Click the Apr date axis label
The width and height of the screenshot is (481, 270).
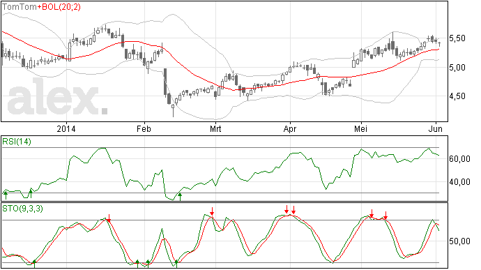click(x=290, y=128)
